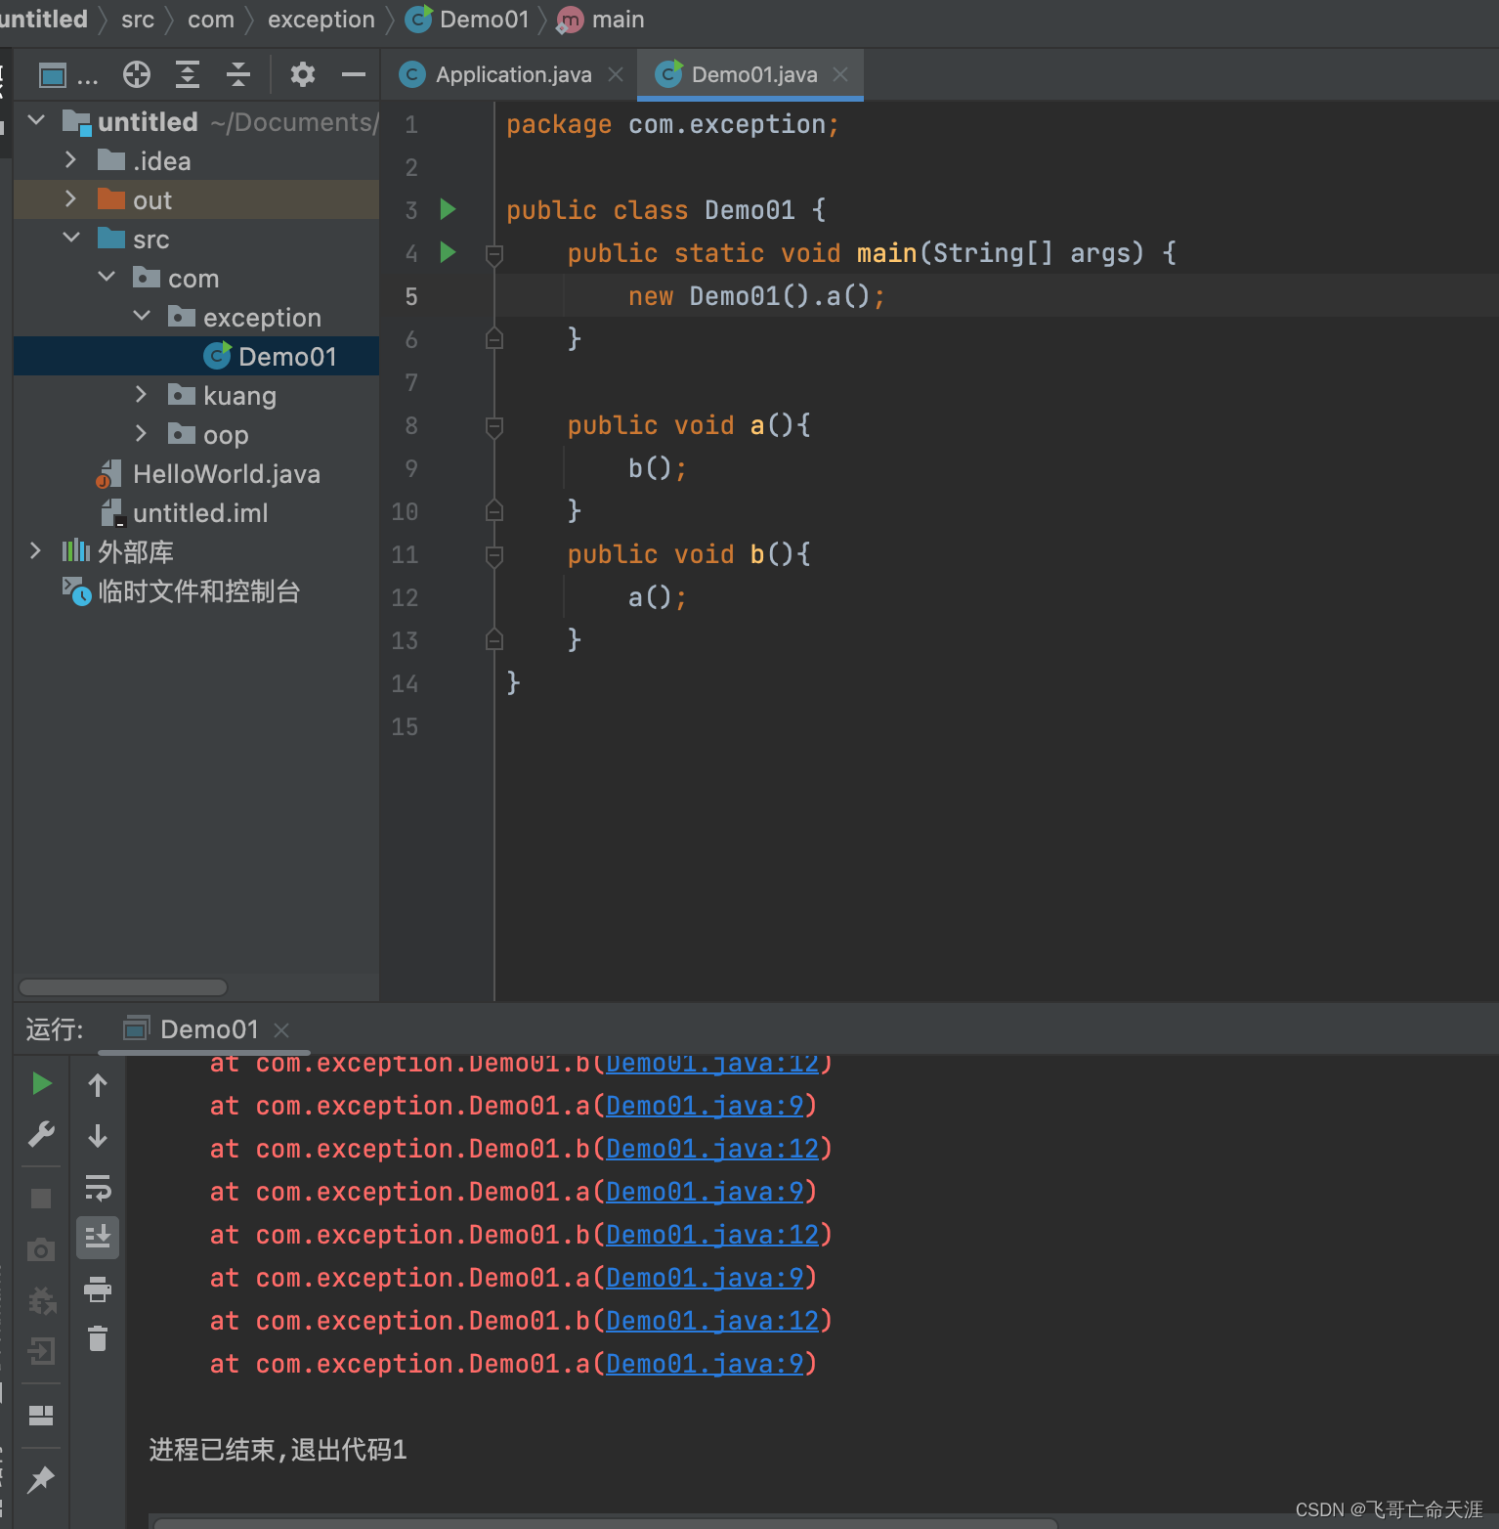The width and height of the screenshot is (1499, 1529).
Task: Click com in the breadcrumb bar
Action: 211,20
